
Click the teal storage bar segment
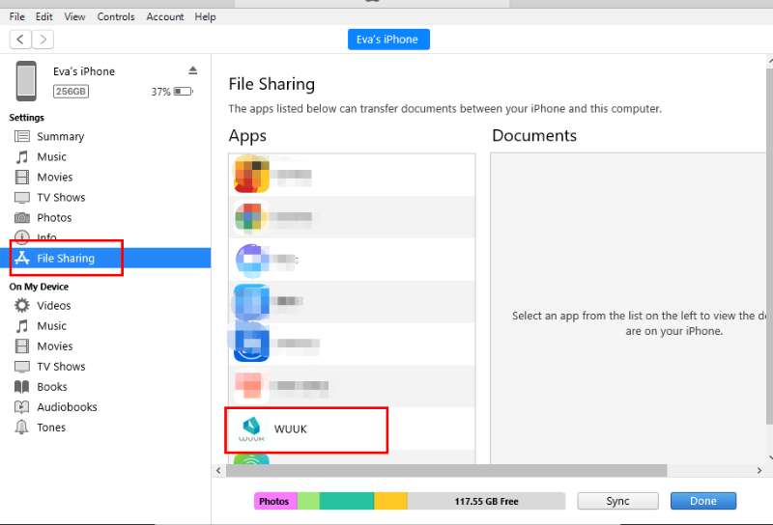point(347,501)
